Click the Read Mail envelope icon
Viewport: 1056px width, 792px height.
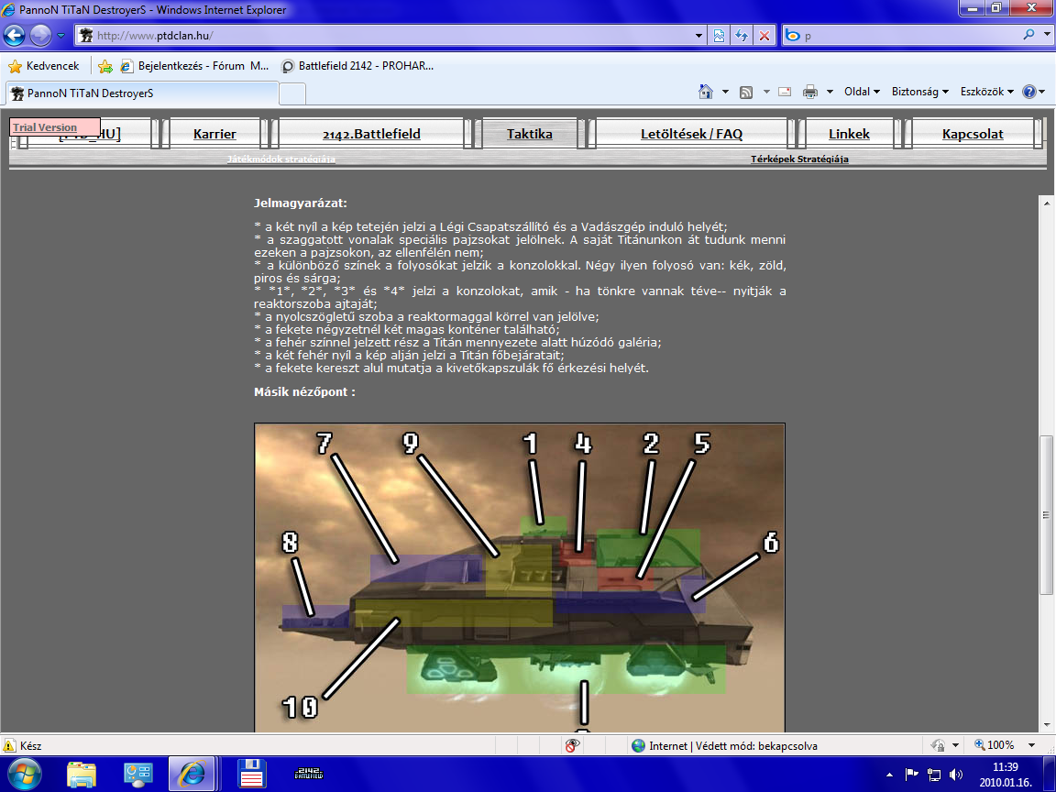click(785, 92)
